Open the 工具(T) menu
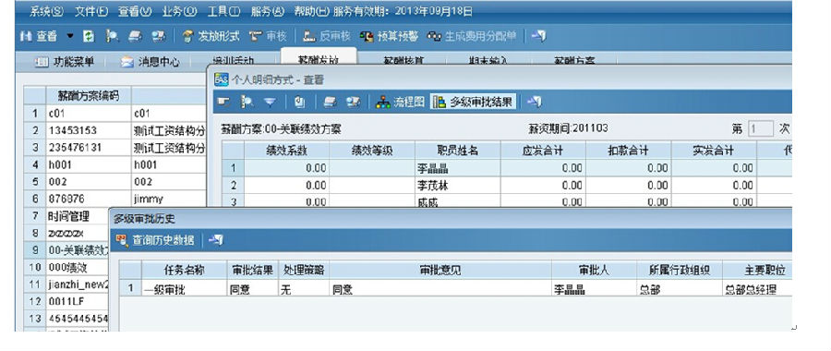 coord(223,10)
